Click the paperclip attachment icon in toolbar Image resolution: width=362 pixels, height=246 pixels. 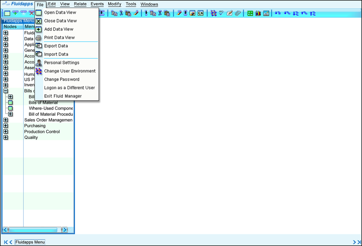[x=238, y=13]
